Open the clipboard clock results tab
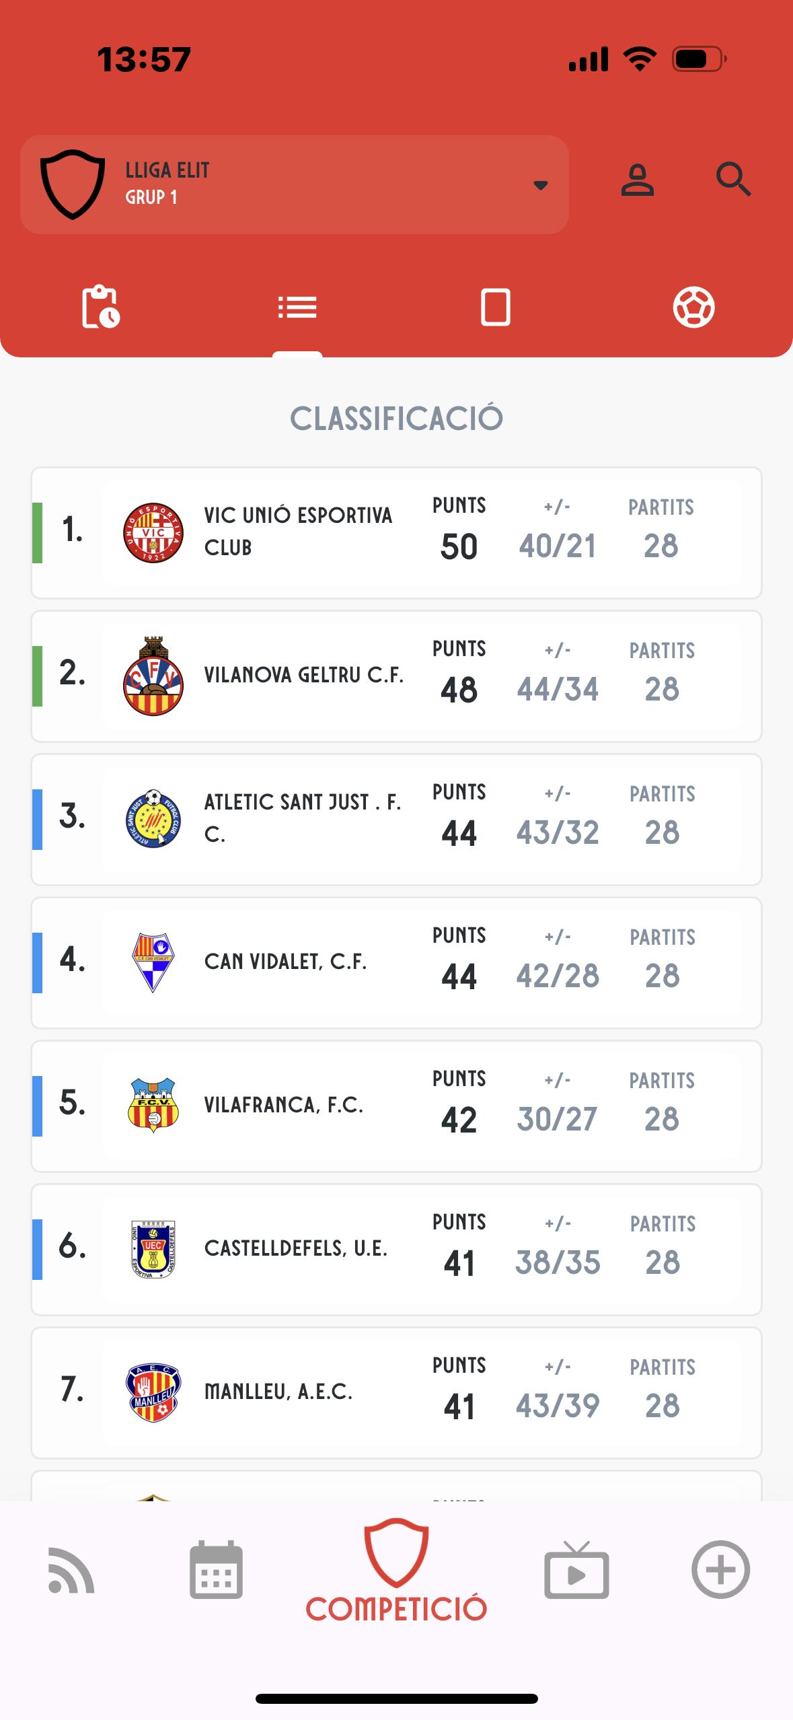 point(100,308)
